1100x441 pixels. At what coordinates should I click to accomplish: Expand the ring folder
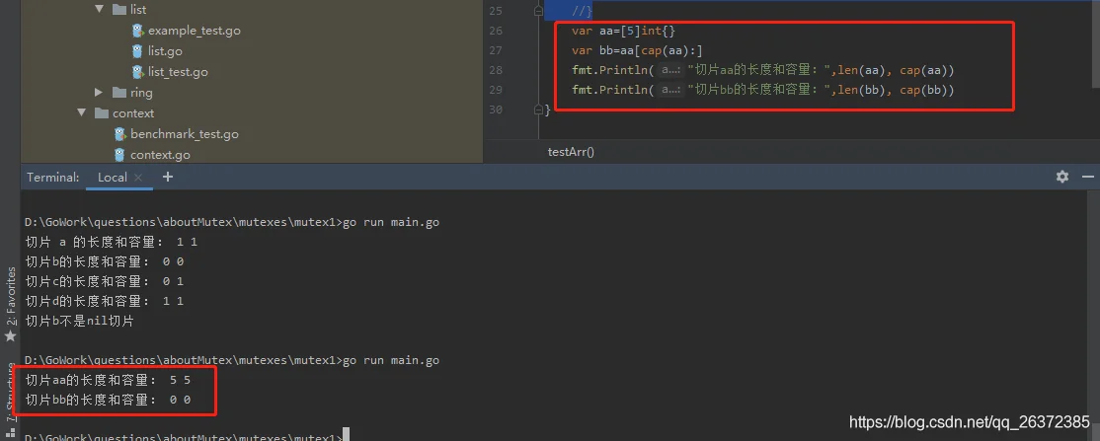pos(99,93)
